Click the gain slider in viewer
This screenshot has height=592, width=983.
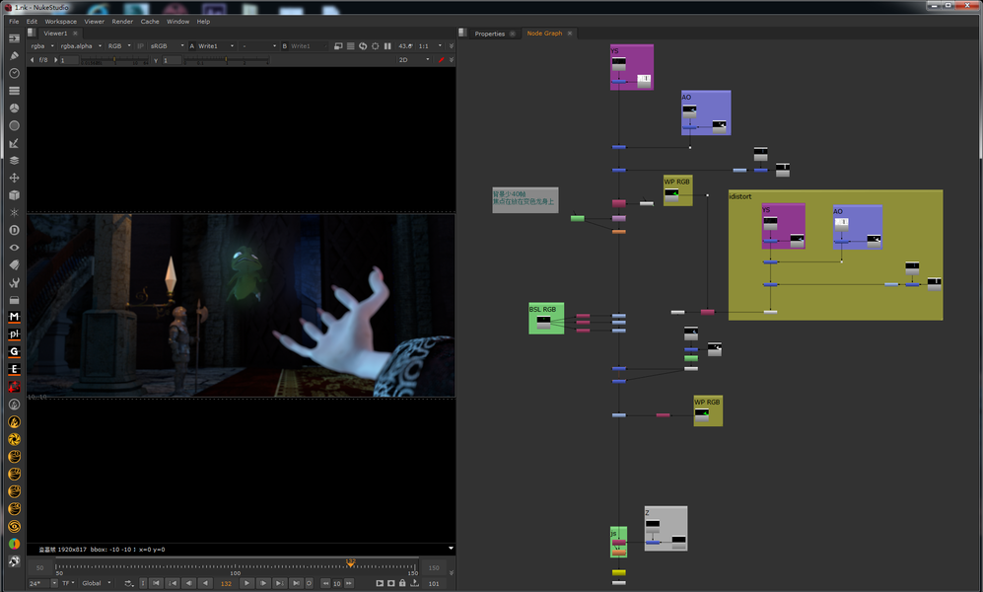(x=113, y=61)
